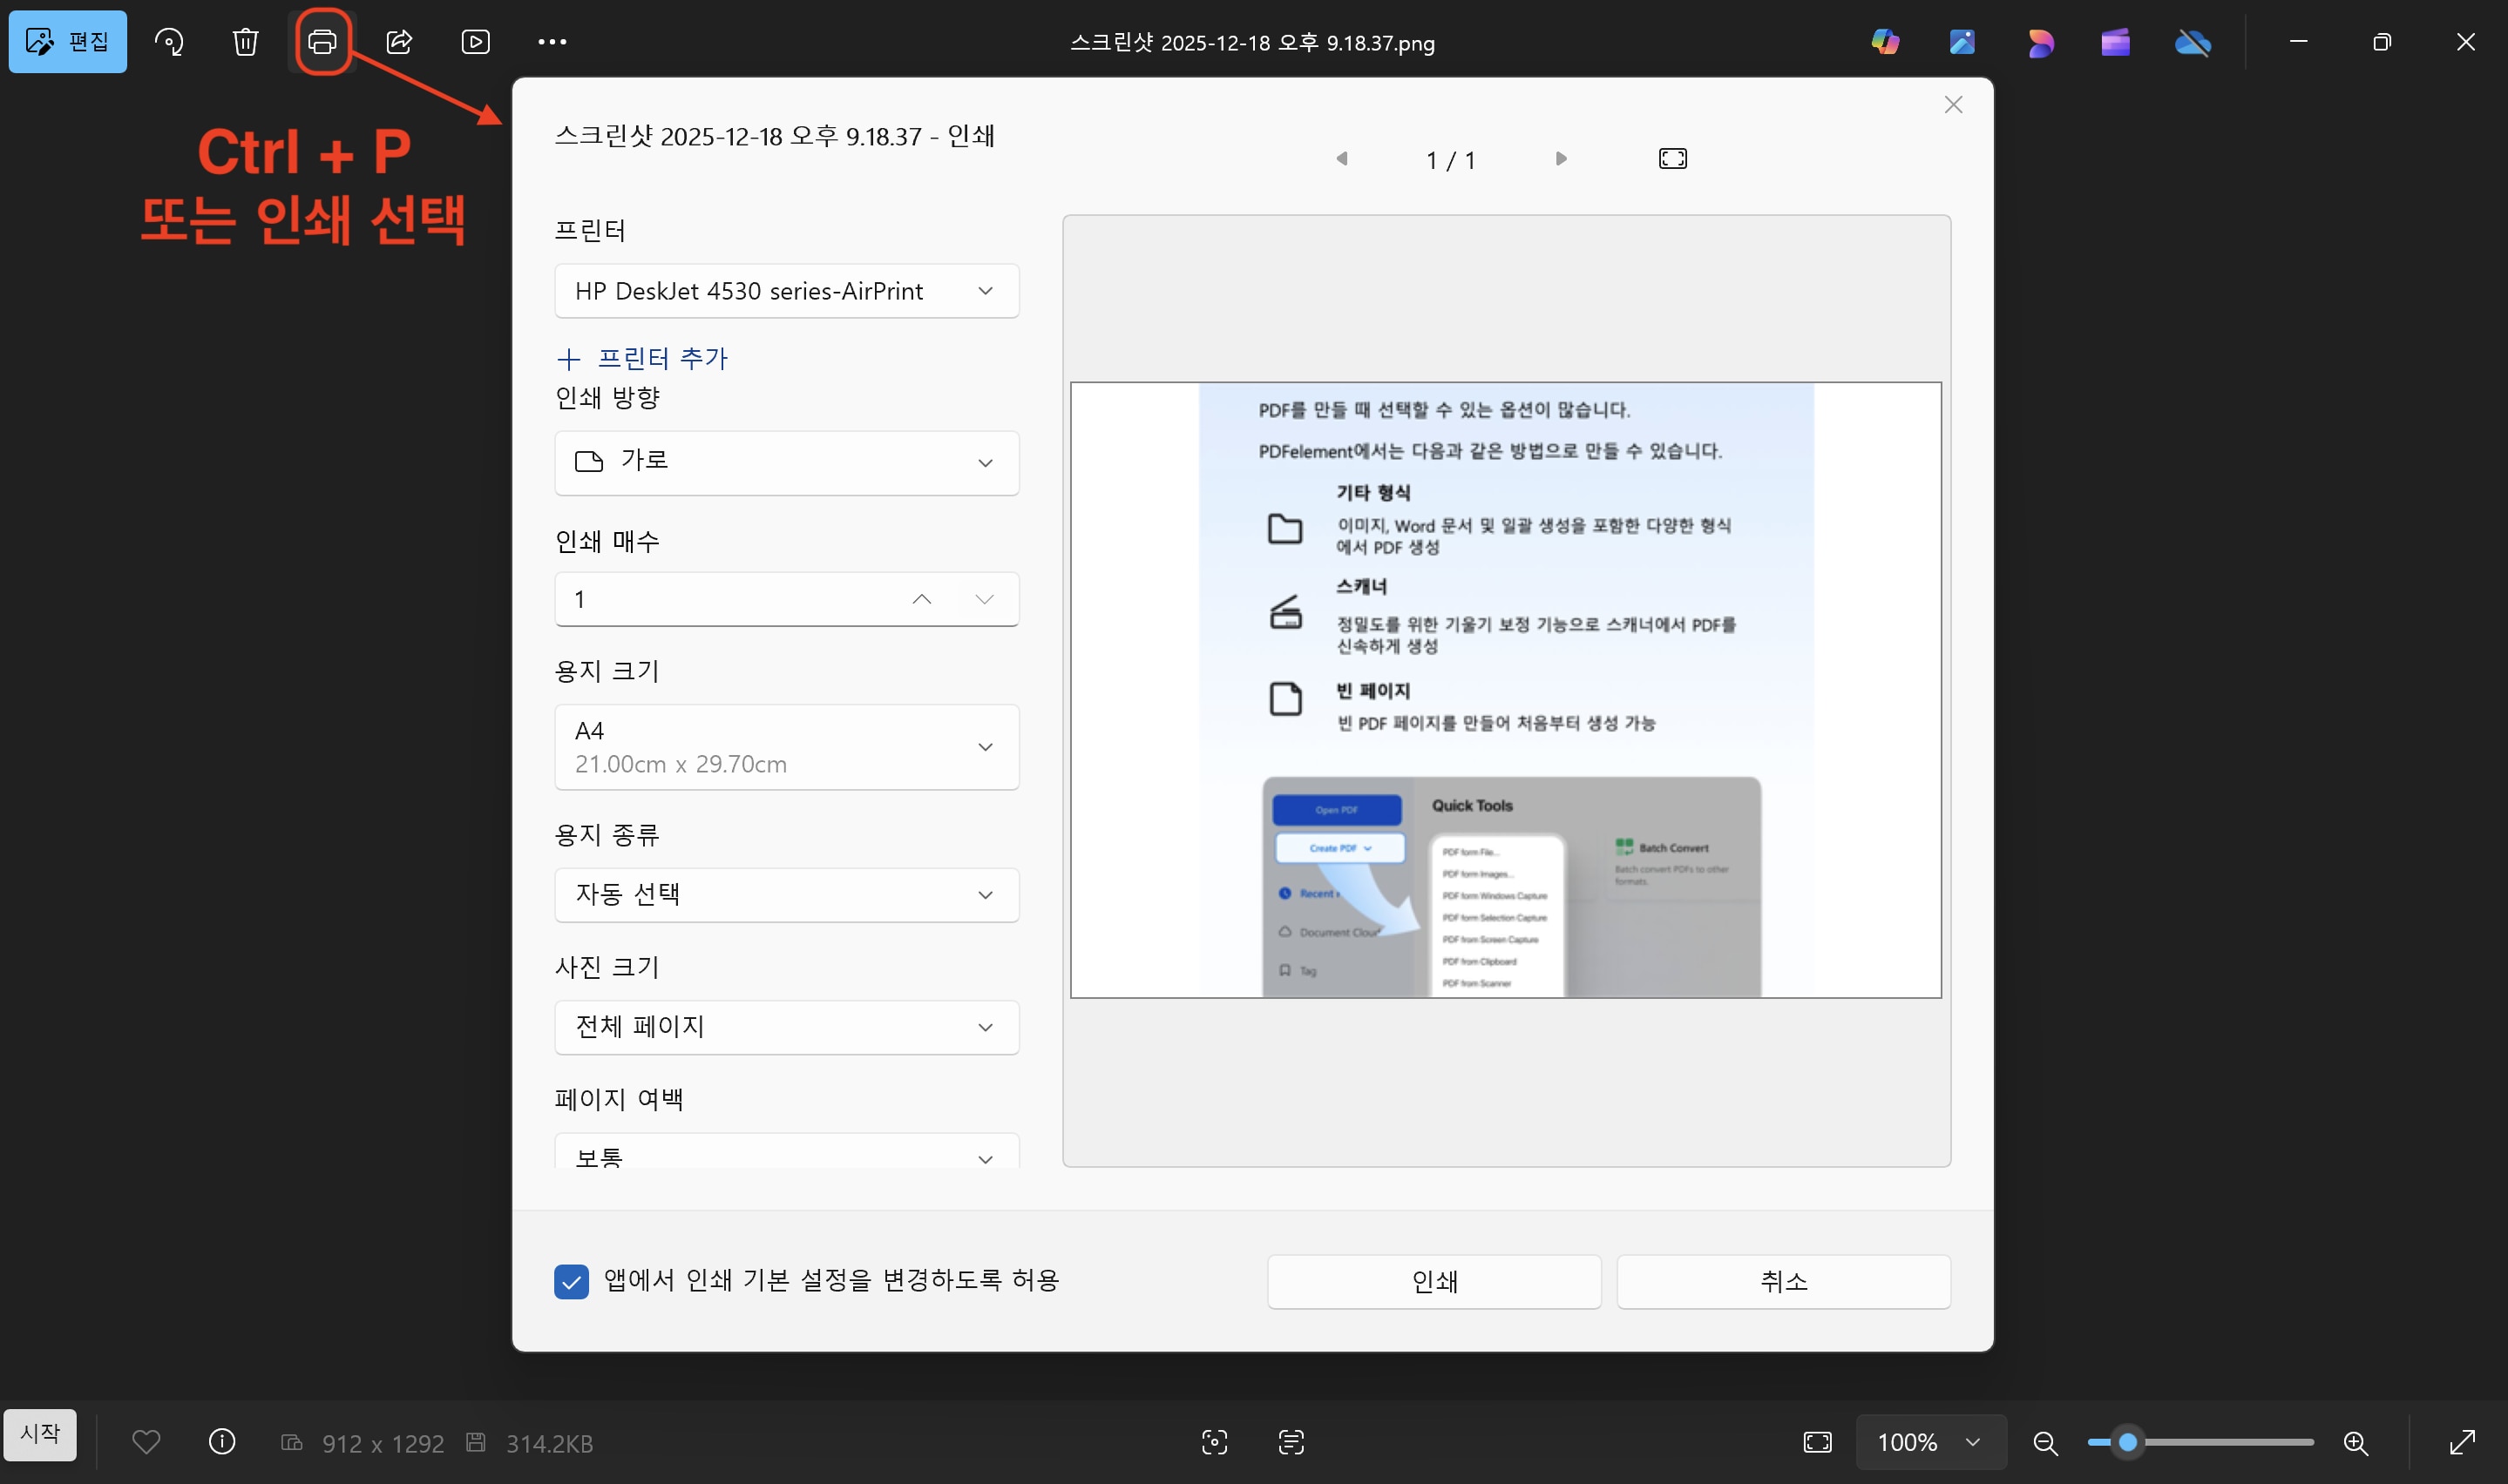Screen dimensions: 2508x1484
Task: Open the A4 paper size dropdown
Action: pos(786,747)
